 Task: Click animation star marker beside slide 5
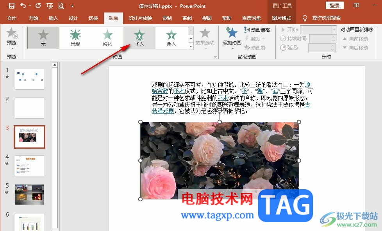point(7,192)
